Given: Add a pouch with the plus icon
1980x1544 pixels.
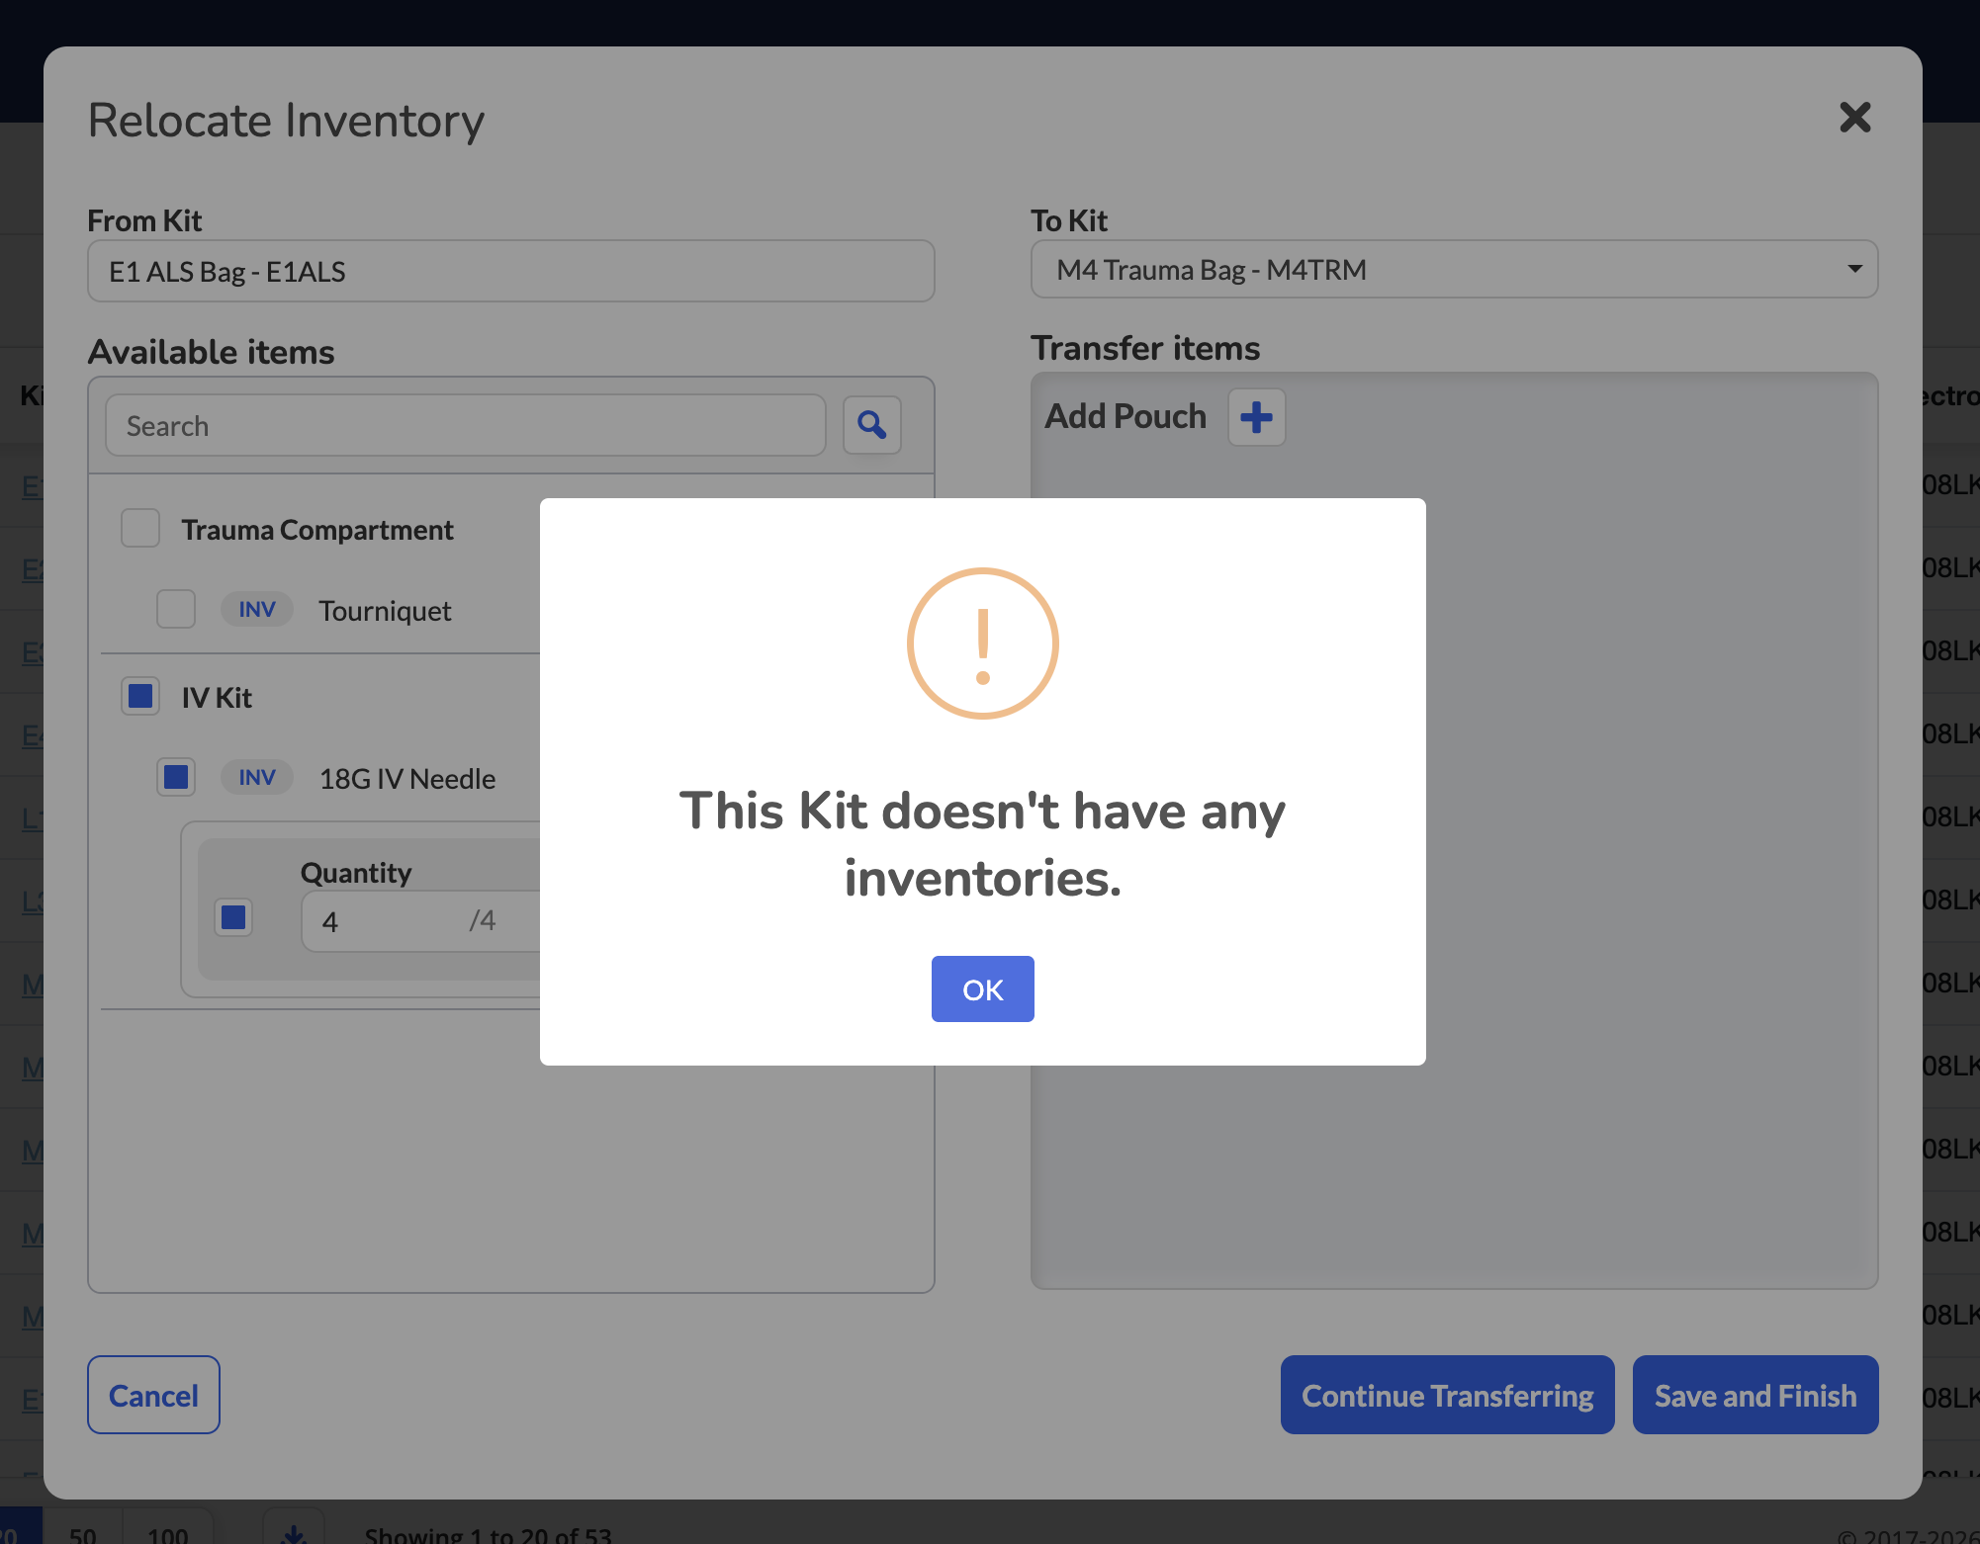Looking at the screenshot, I should [1256, 417].
